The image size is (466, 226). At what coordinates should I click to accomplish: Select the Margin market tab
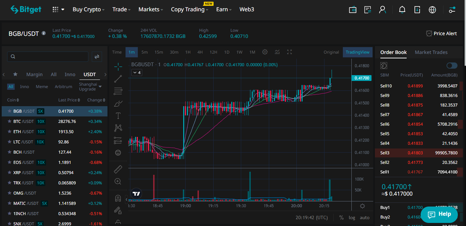(x=34, y=74)
